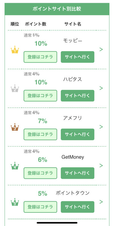Click the gold rank 1 crown icon

[15, 50]
